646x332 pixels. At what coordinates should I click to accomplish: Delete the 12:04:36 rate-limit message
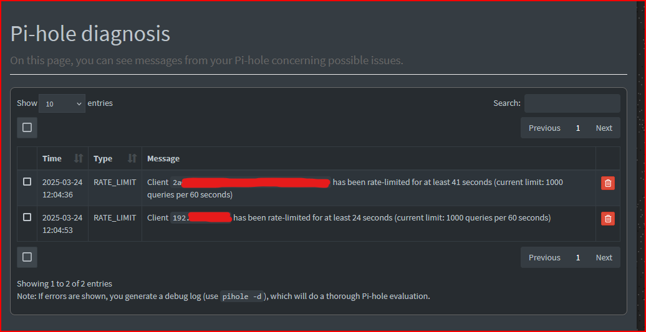pos(607,183)
